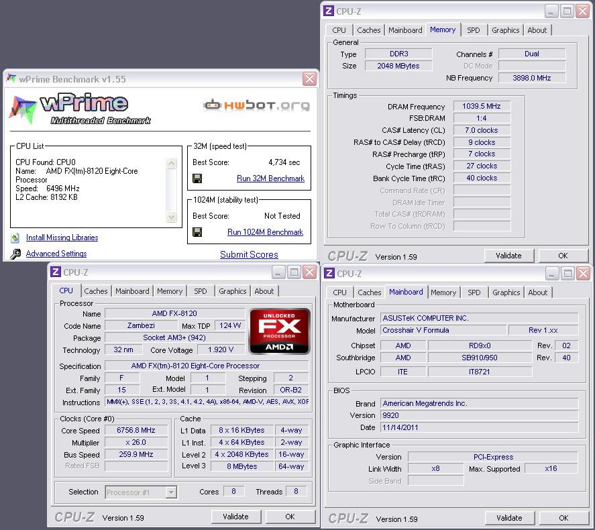Click the CPU List scroll up arrow

click(x=172, y=164)
